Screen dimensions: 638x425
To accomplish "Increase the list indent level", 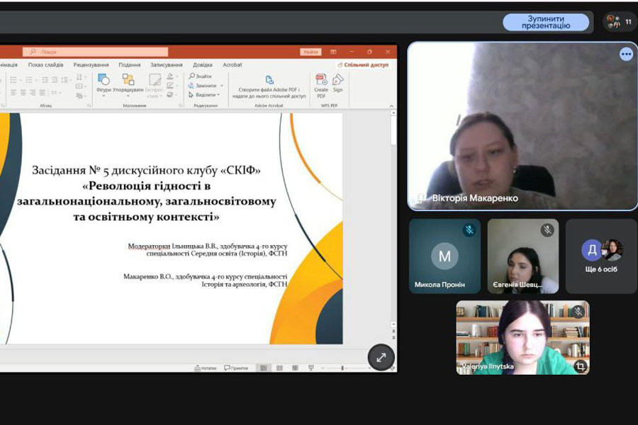I will coord(54,80).
